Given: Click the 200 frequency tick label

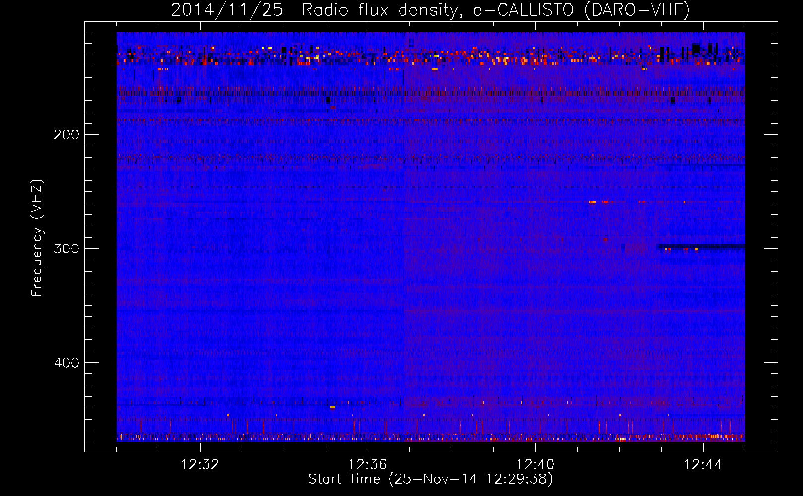Looking at the screenshot, I should [x=67, y=135].
